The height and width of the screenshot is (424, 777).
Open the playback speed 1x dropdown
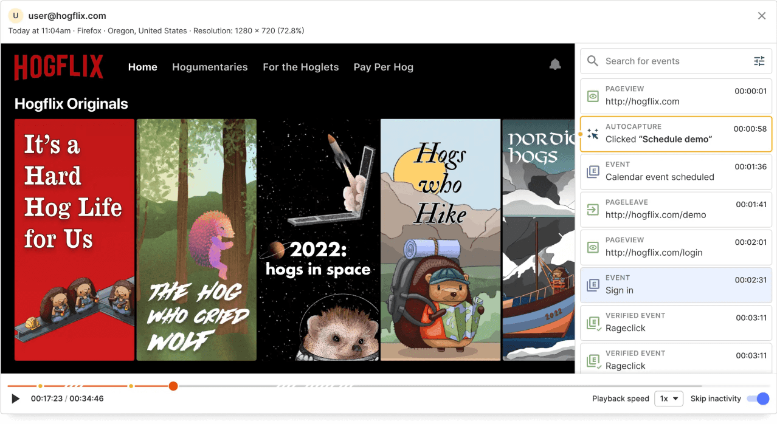pos(668,398)
